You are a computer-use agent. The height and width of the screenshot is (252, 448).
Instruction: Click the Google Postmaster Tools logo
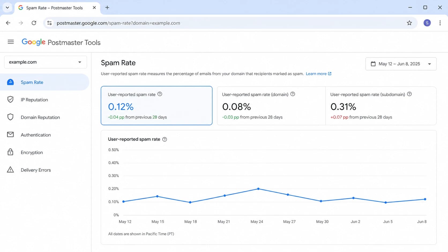point(61,42)
